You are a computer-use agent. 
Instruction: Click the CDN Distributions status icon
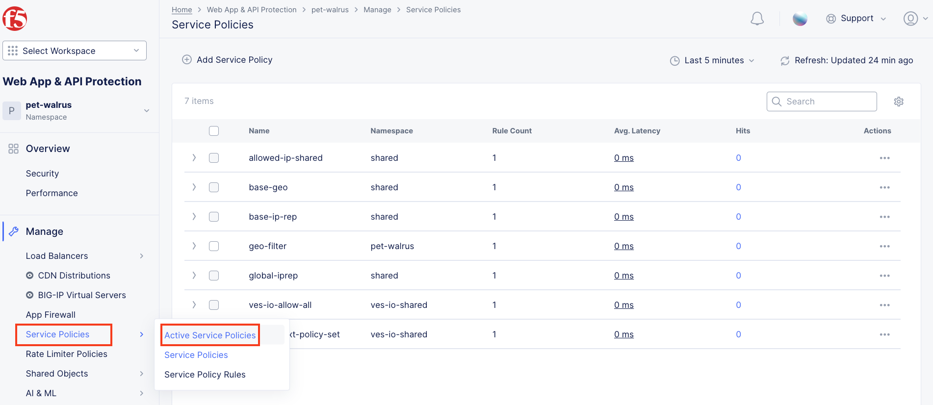pos(30,276)
